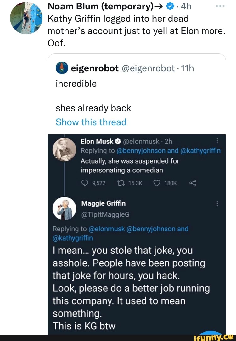Screen dimensions: 236x341
Task: Click the @kathygriffin mention link
Action: click(202, 151)
